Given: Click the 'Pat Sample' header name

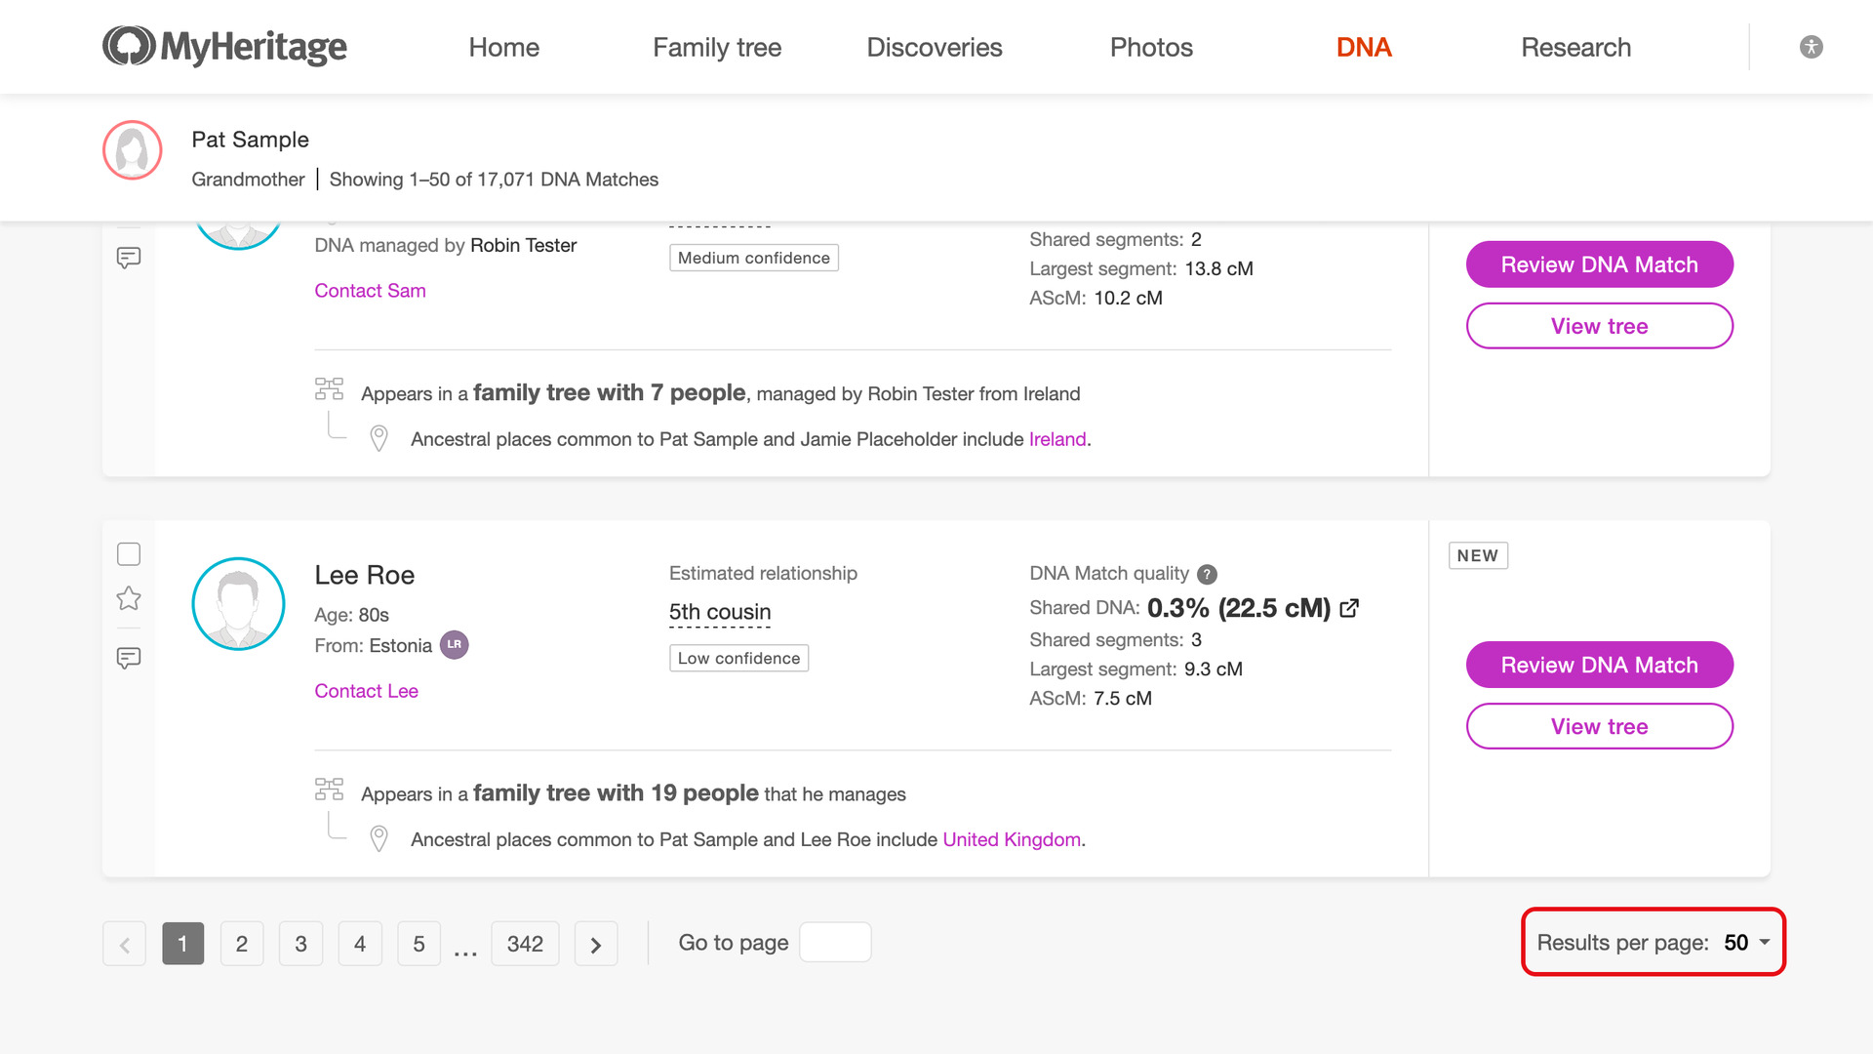Looking at the screenshot, I should (x=250, y=140).
